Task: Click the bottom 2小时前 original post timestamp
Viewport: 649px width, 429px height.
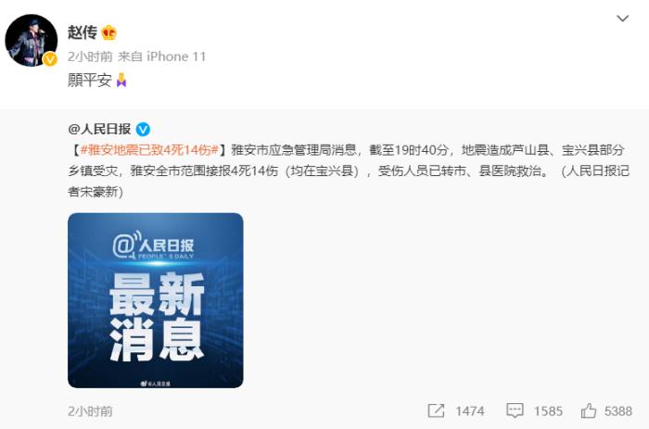Action: pyautogui.click(x=90, y=411)
